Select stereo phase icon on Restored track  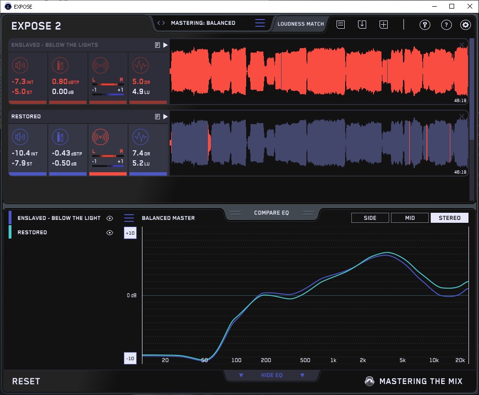[100, 137]
